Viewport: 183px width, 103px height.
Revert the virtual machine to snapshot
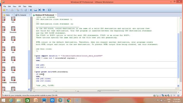(x=22, y=10)
